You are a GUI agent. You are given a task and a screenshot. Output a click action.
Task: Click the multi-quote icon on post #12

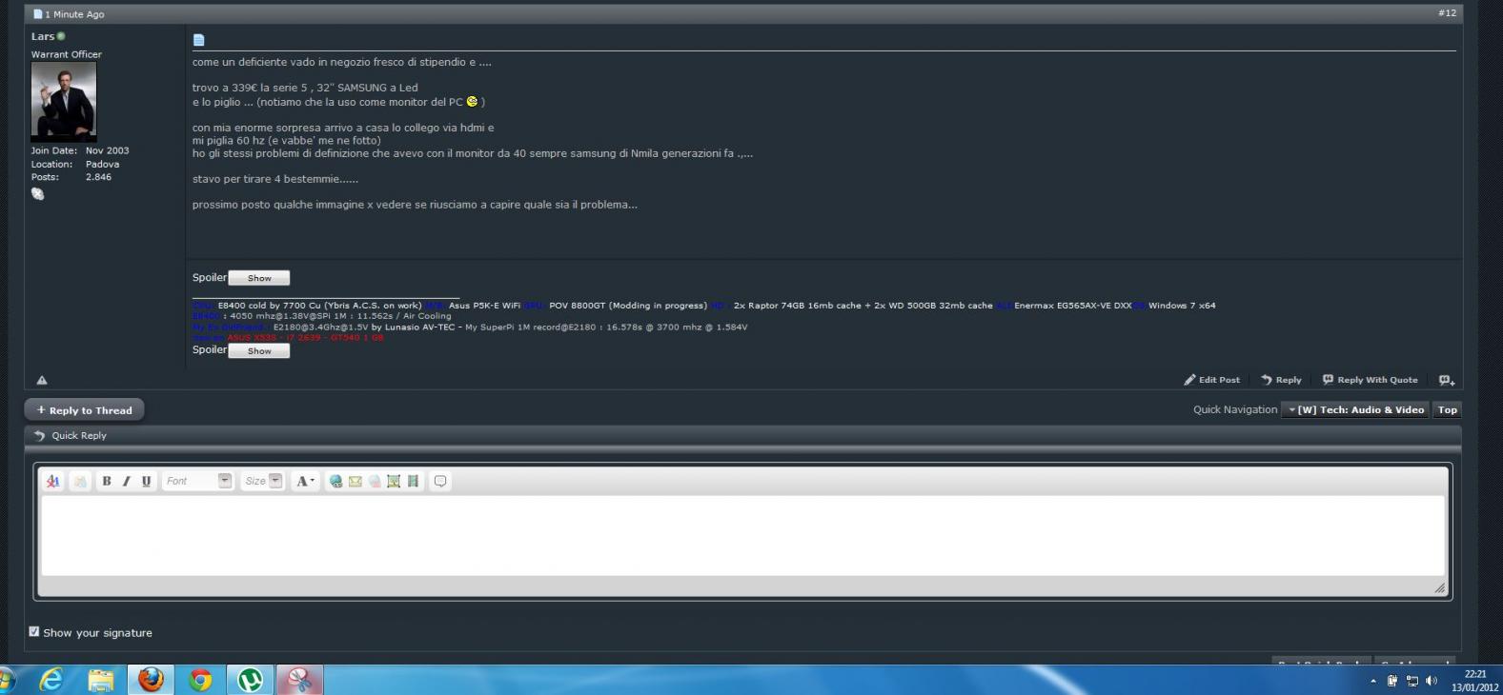1446,380
